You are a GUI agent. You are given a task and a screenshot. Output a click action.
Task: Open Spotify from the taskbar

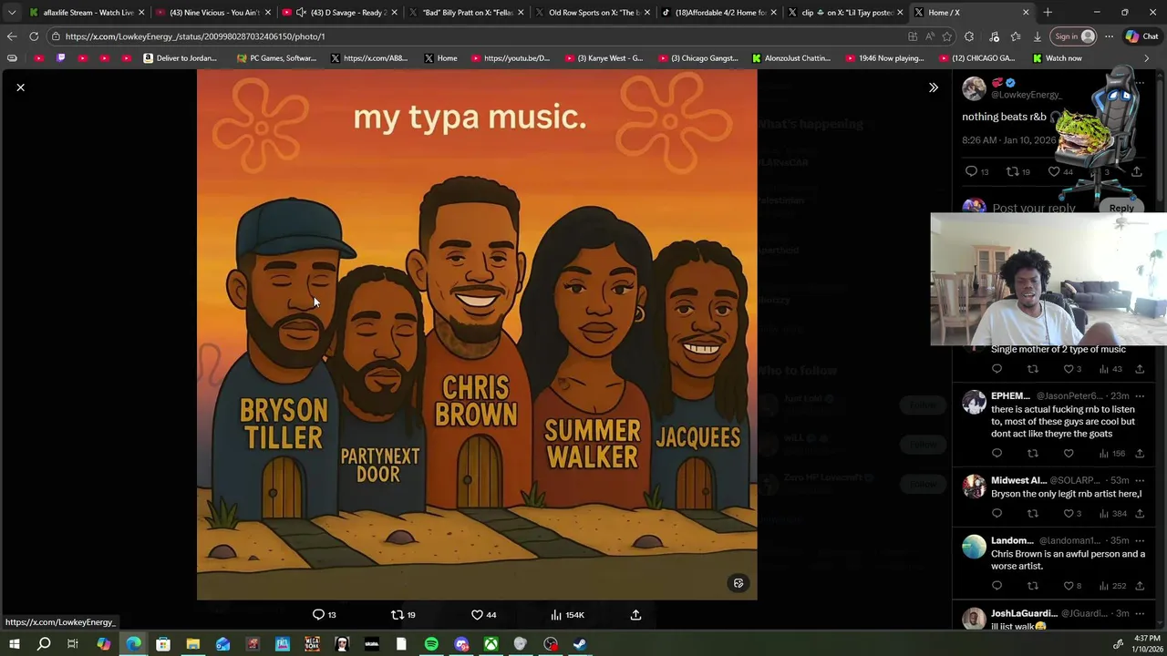coord(431,644)
